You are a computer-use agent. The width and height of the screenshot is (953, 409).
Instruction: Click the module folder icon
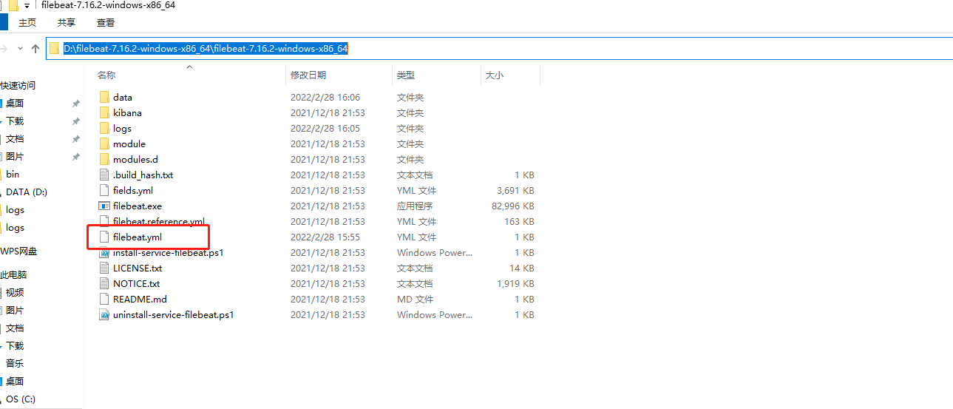[104, 143]
